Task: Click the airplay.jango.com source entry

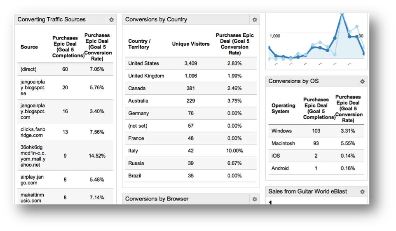Action: [x=29, y=180]
